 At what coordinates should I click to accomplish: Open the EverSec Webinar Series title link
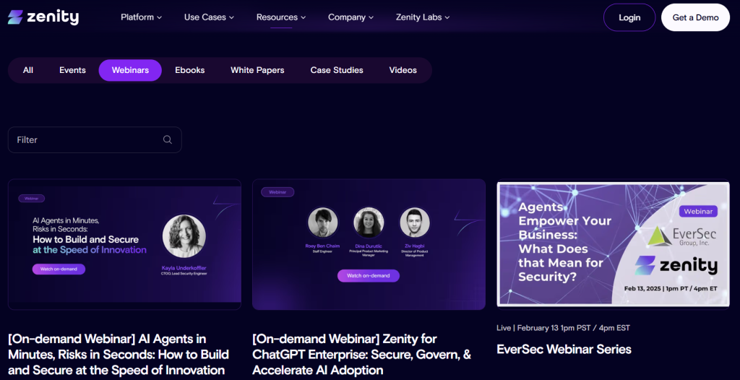pyautogui.click(x=564, y=350)
